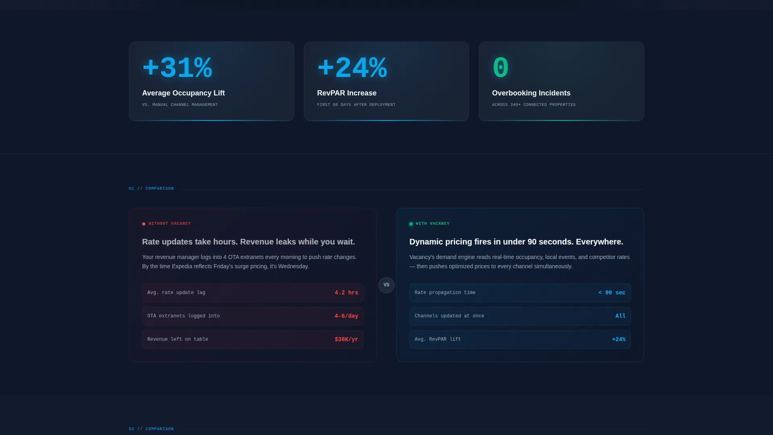Click the 'Avg. RevPAR lift' label

click(438, 340)
